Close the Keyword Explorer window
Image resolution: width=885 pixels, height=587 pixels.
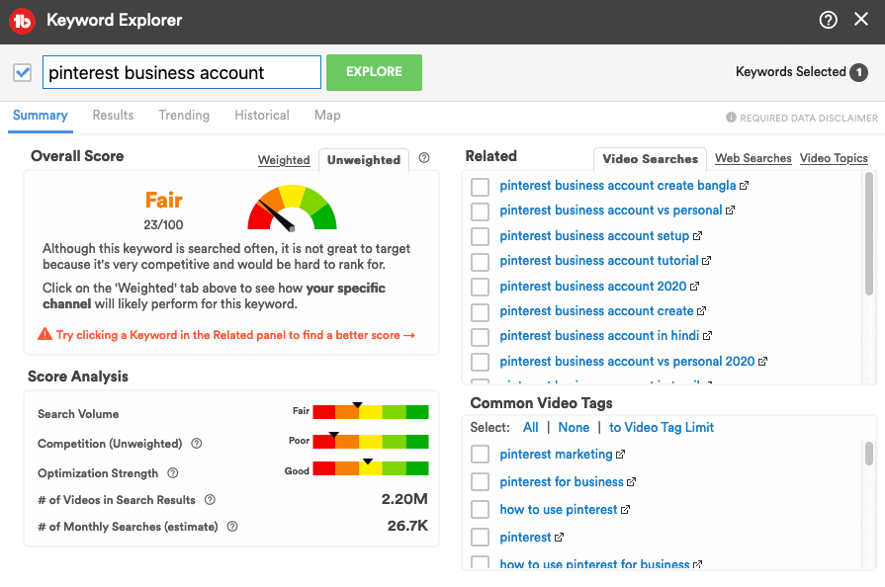coord(861,19)
